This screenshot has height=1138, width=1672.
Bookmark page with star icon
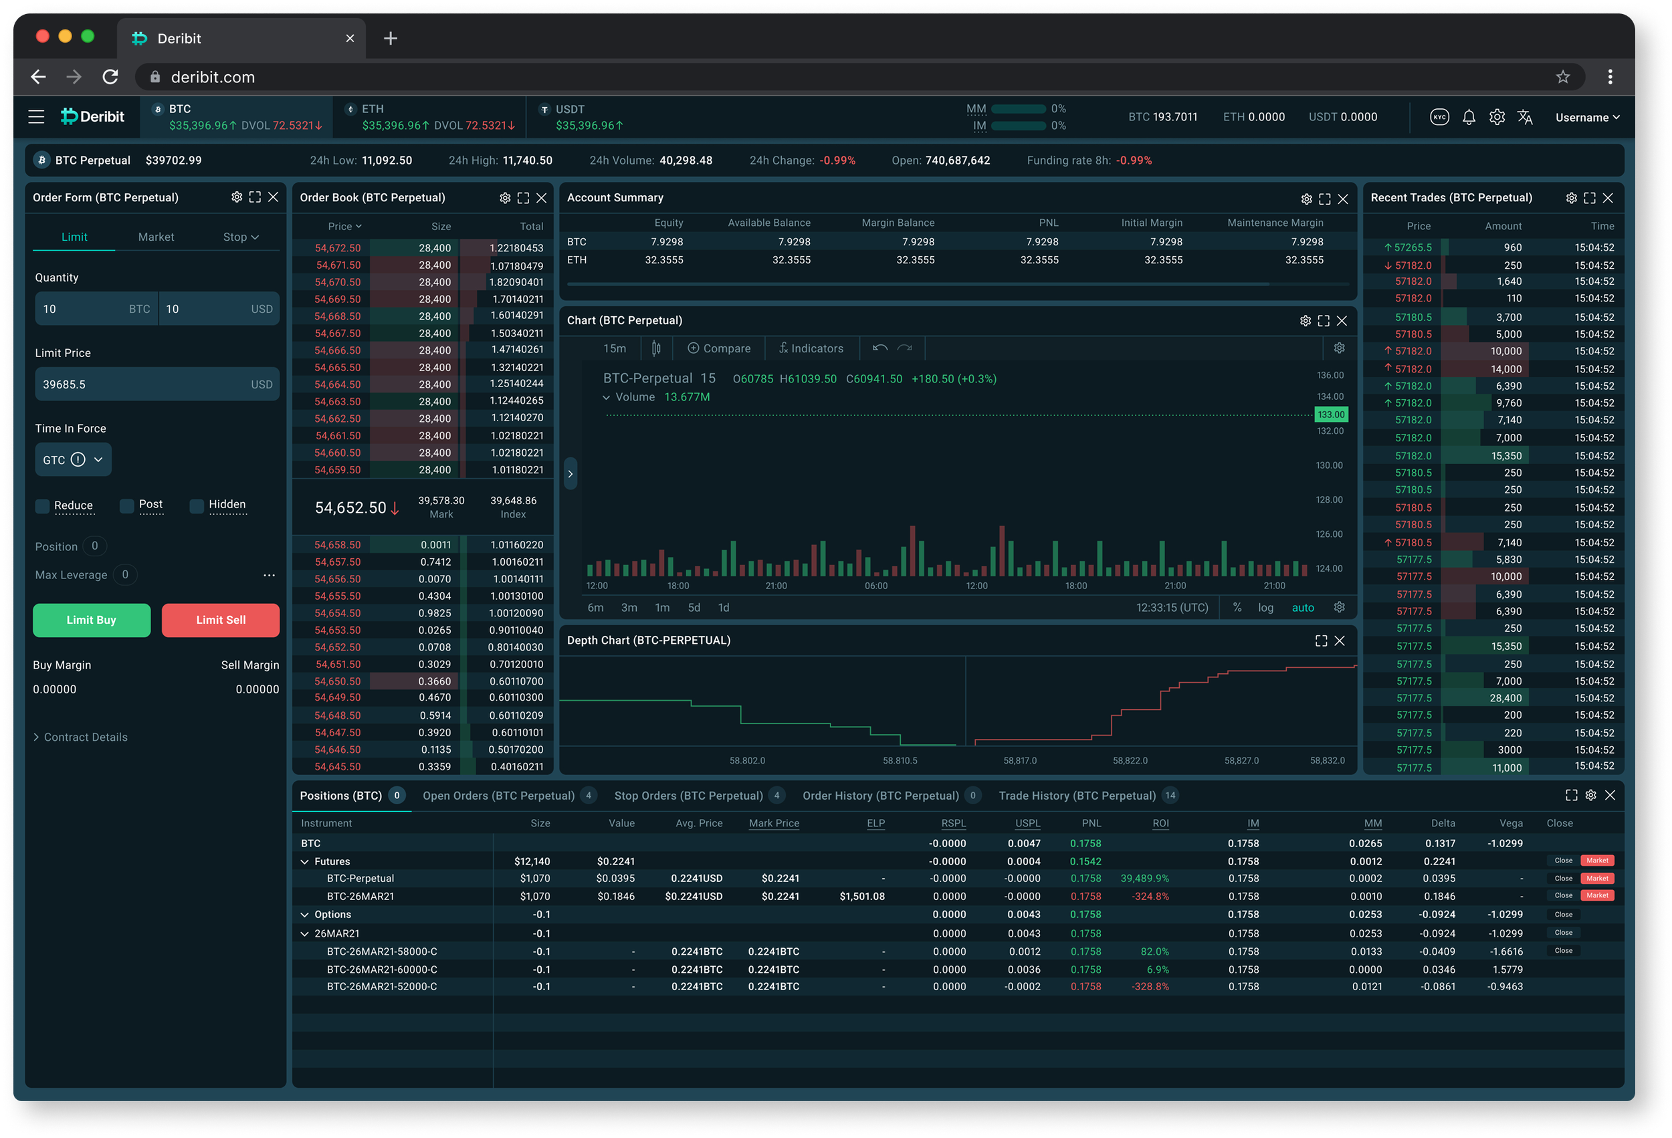click(x=1562, y=77)
